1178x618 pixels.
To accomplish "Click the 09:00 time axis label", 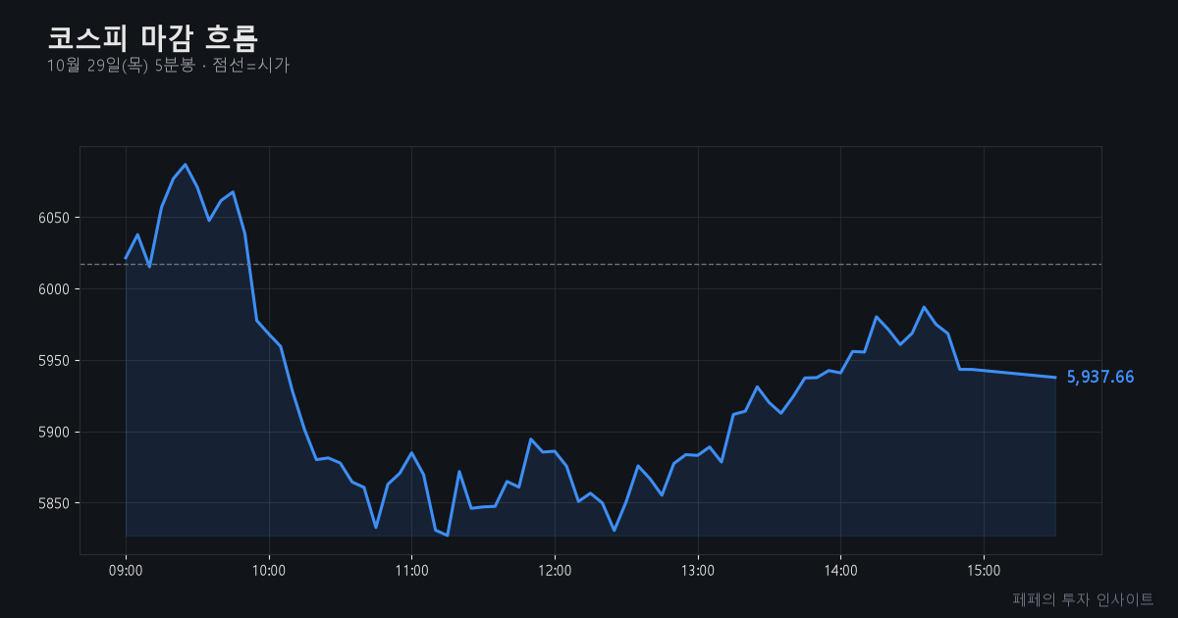I will point(126,570).
